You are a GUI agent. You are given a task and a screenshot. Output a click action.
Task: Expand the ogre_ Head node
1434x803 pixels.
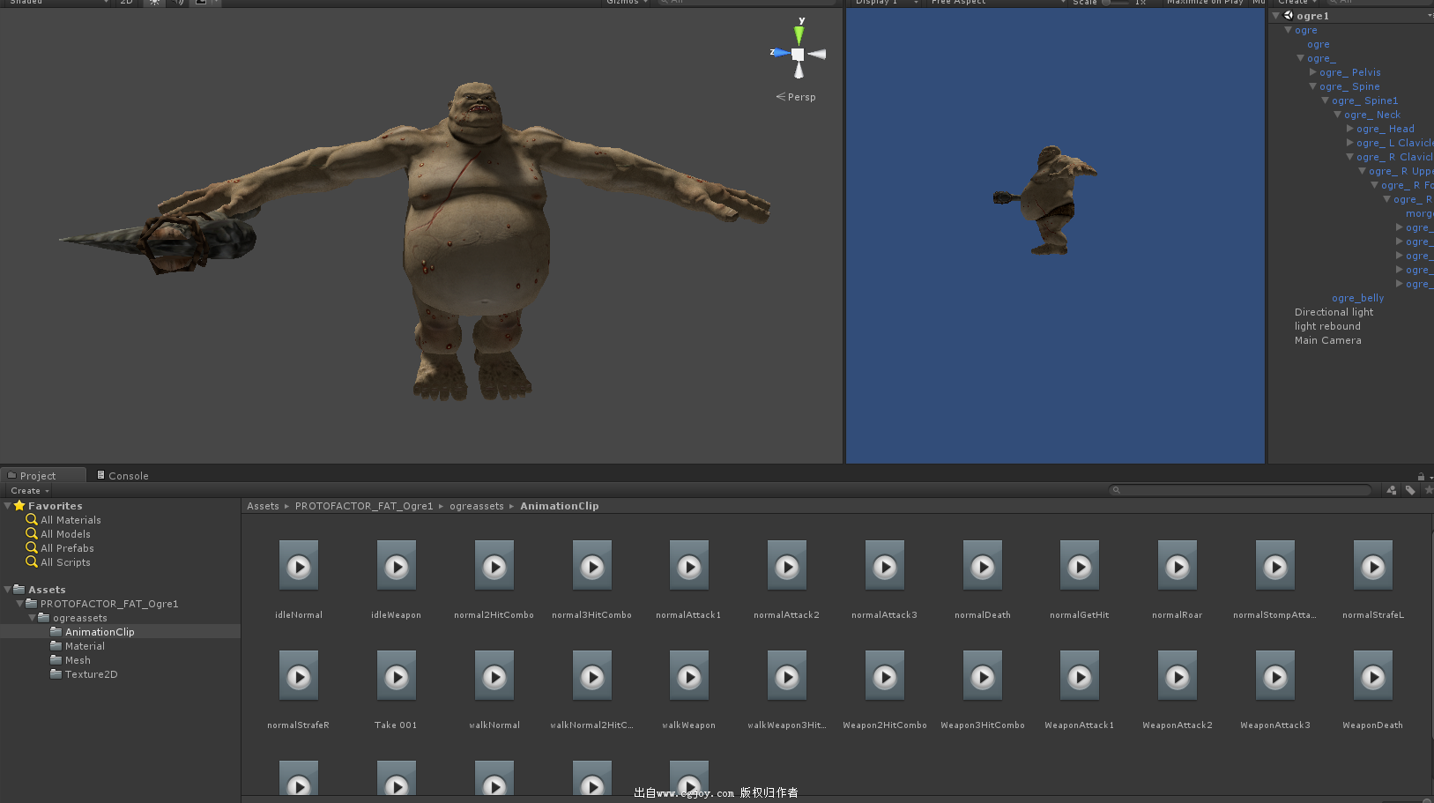pyautogui.click(x=1349, y=129)
